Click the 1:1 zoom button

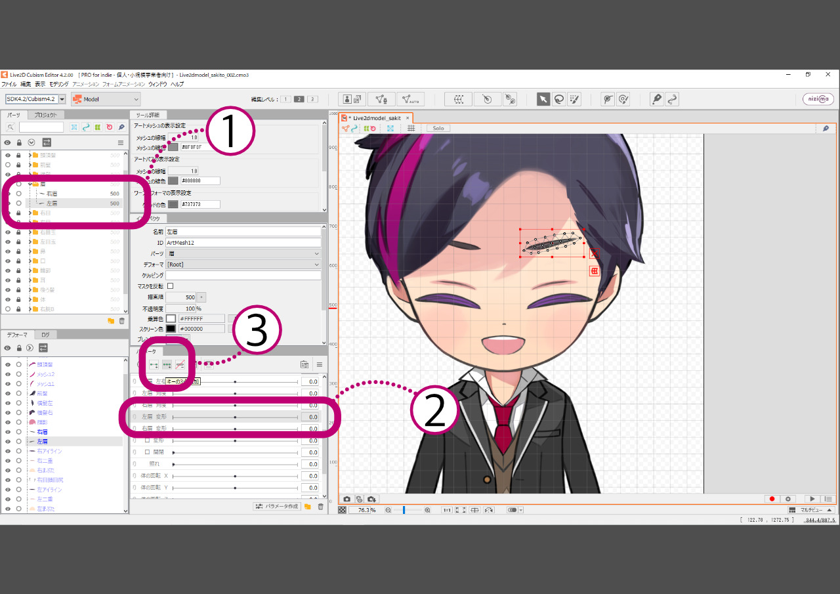tap(446, 510)
